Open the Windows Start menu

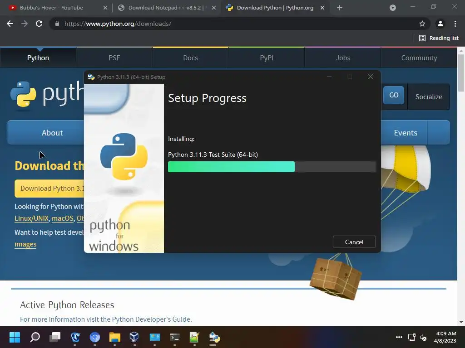tap(15, 337)
